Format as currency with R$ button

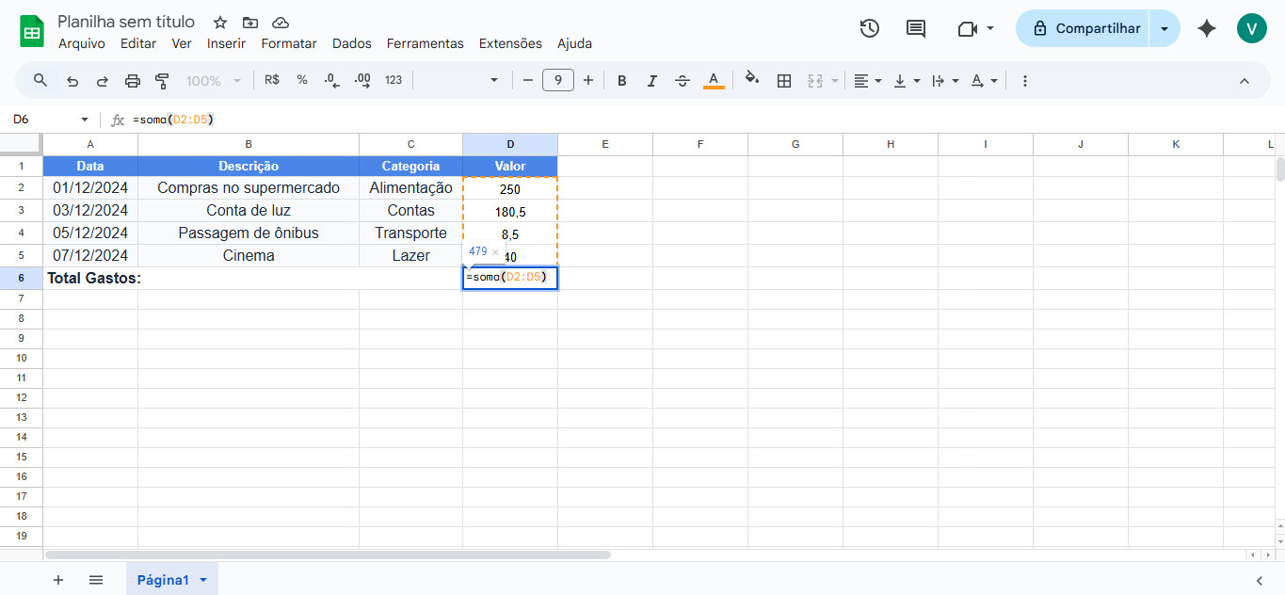click(272, 80)
